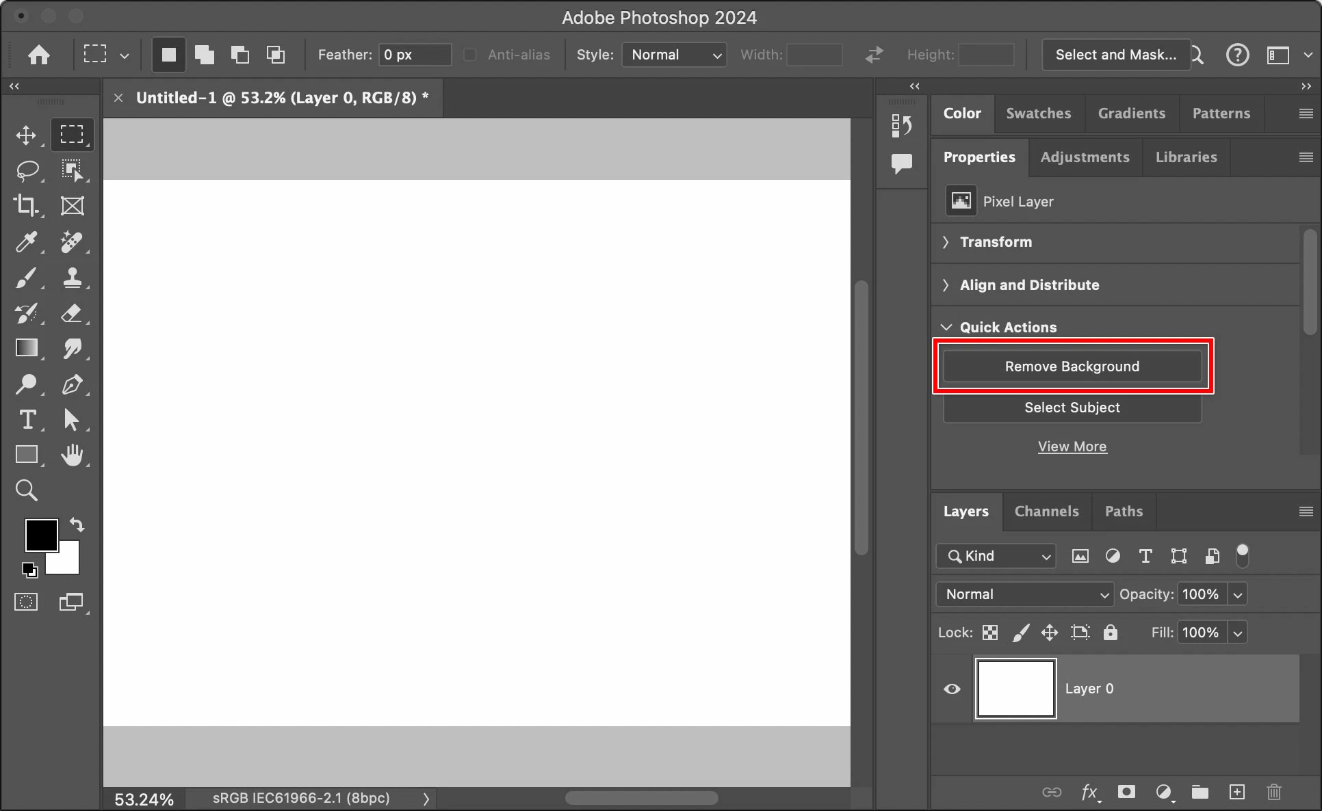Open the layer blend mode dropdown

pos(1024,594)
